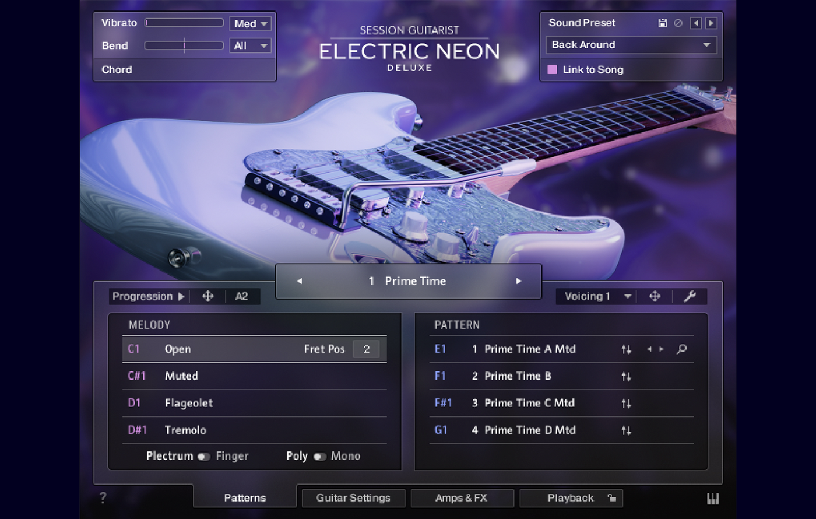This screenshot has height=519, width=816.
Task: Open the Back Around preset dropdown
Action: click(x=631, y=45)
